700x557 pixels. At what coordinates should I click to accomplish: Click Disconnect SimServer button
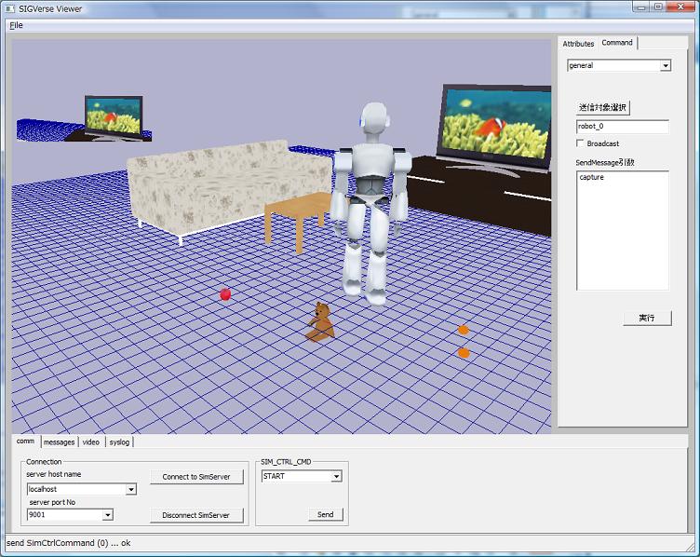pyautogui.click(x=196, y=515)
